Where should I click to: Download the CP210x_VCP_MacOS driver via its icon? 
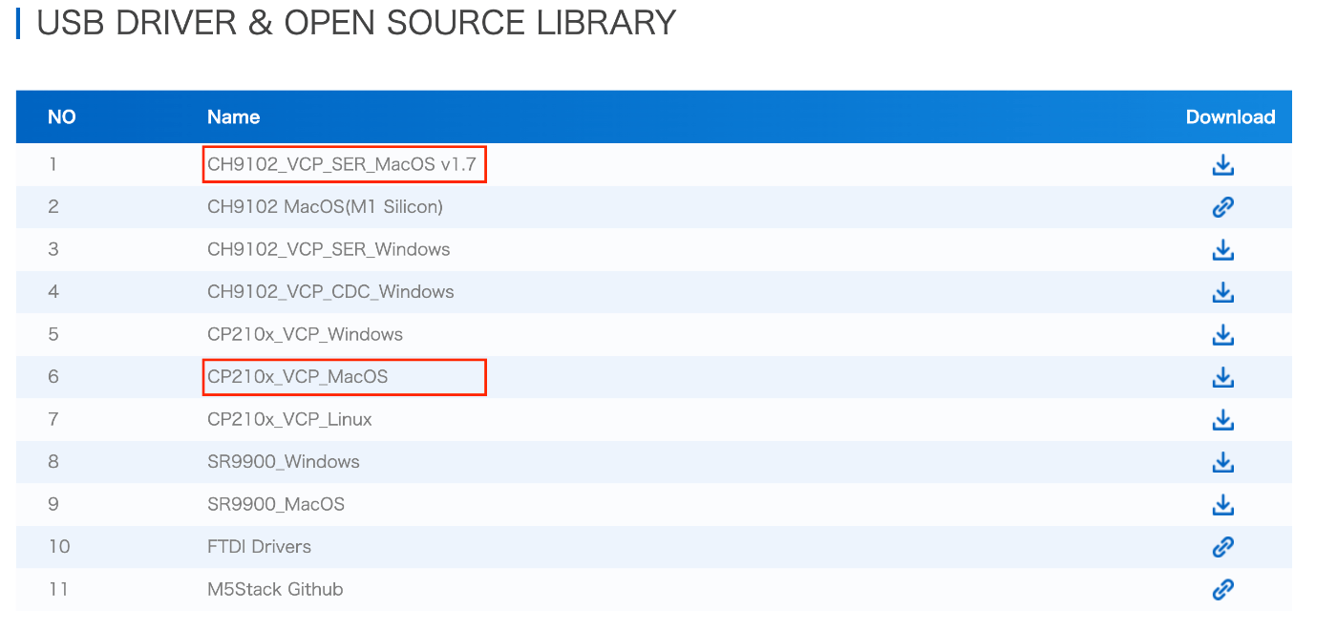[x=1222, y=377]
